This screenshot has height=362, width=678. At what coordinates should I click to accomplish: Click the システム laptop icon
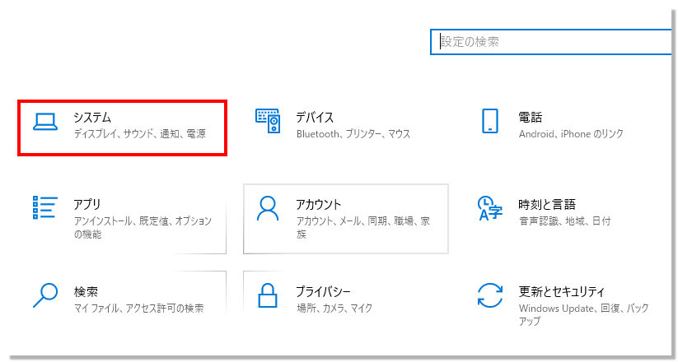(x=45, y=122)
